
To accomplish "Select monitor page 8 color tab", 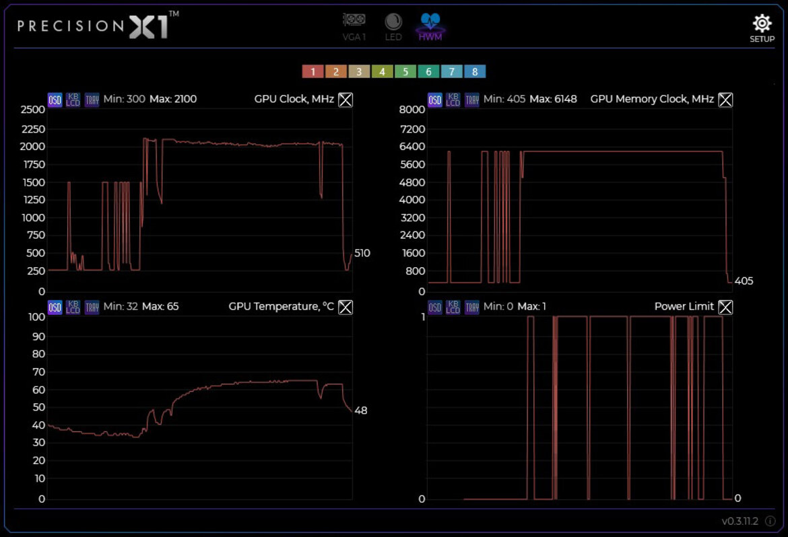I will pyautogui.click(x=474, y=72).
